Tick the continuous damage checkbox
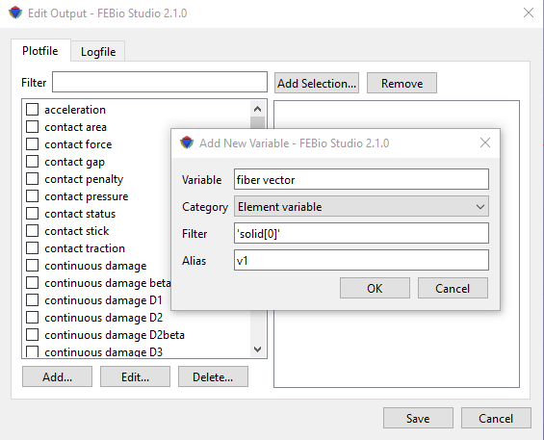This screenshot has height=440, width=544. (33, 266)
